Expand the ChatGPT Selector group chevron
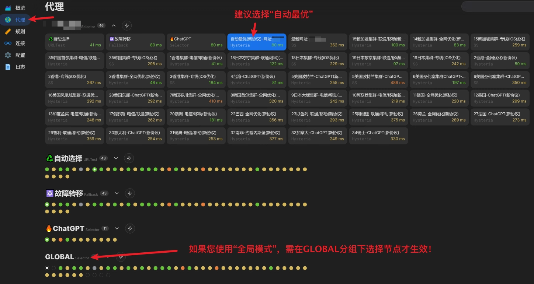Screen dimensions: 534x284 [x=117, y=228]
